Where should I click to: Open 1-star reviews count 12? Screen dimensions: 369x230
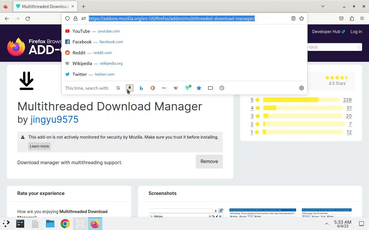point(349,132)
